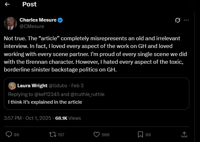200x142 pixels.
Task: View the 68.1K Views count
Action: (x=68, y=118)
